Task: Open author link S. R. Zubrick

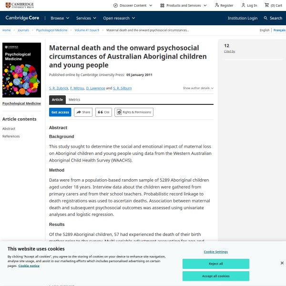Action: [x=58, y=88]
